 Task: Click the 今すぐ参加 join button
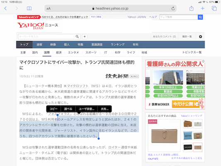tap(96, 17)
